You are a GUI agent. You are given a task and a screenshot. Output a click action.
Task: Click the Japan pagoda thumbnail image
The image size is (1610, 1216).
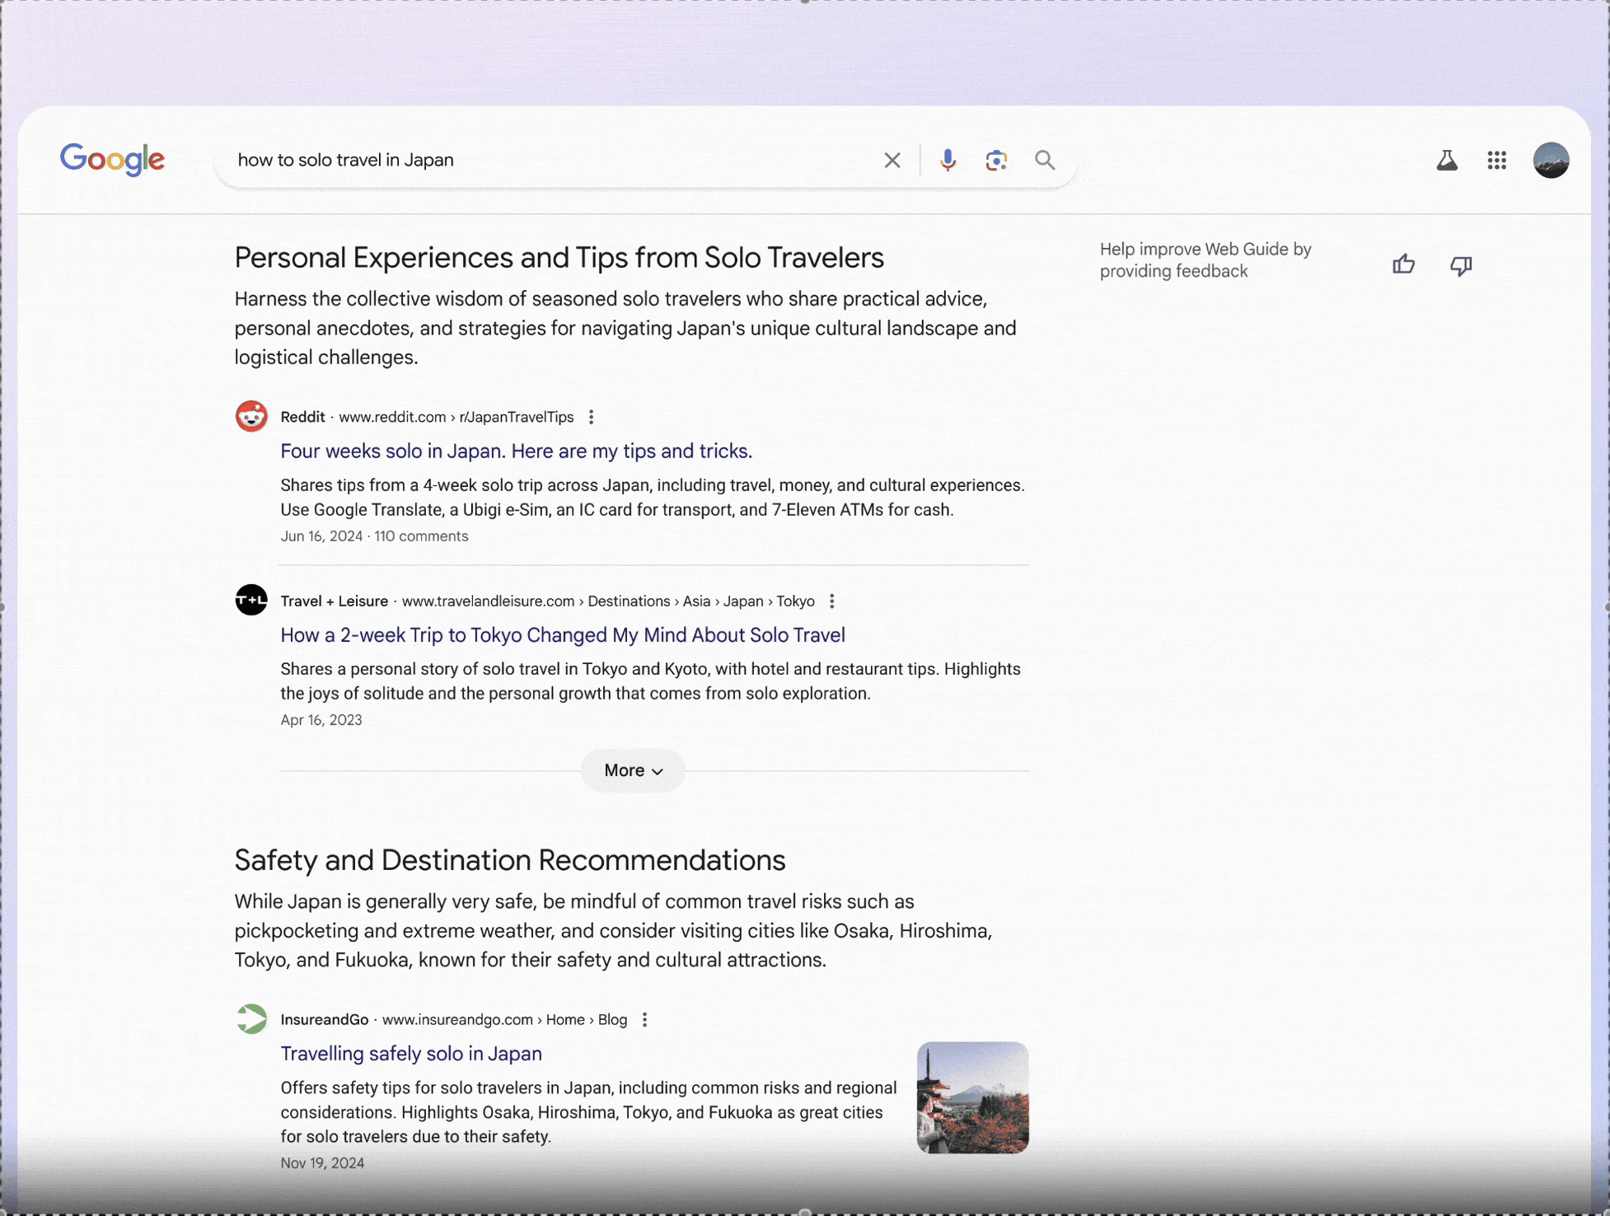[x=972, y=1097]
